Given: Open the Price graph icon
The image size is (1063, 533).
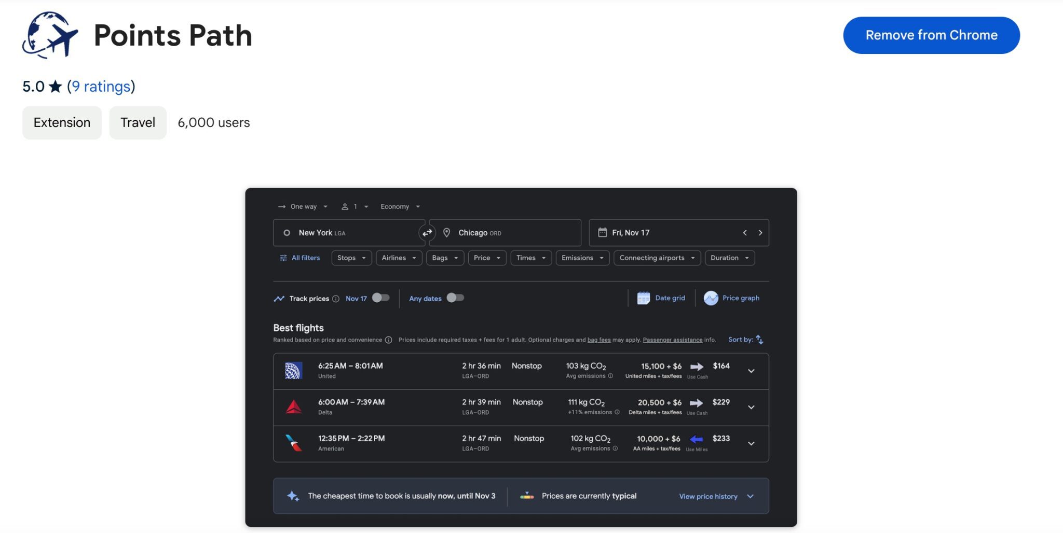Looking at the screenshot, I should pos(711,298).
